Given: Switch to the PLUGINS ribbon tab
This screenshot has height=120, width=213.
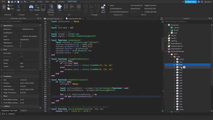Looking at the screenshot, I should point(61,2).
